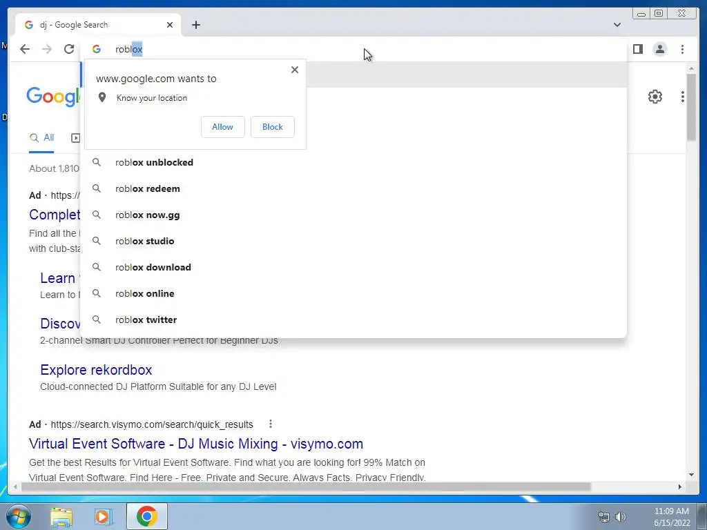
Task: Reload the current page
Action: 69,49
